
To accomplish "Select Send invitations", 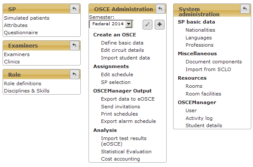I will 120,107.
